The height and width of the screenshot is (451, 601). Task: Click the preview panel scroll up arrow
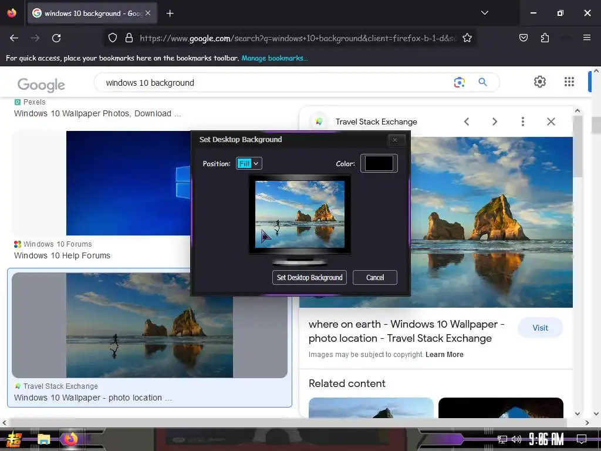578,111
